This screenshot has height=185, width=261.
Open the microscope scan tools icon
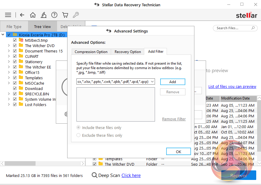[44, 15]
